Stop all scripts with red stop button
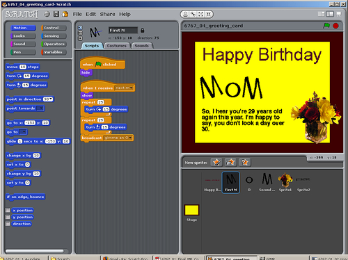Screen dimensions: 348x260 coord(335,26)
